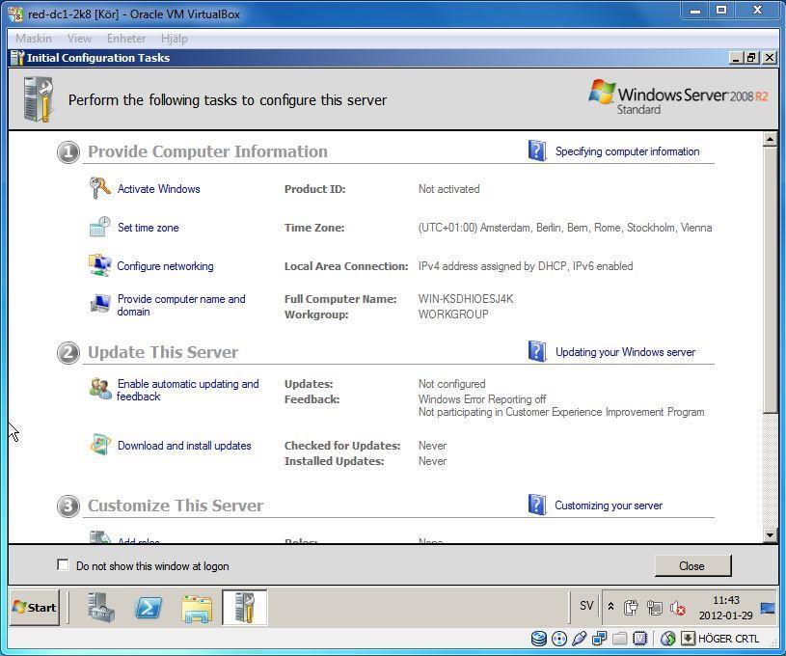Viewport: 786px width, 656px height.
Task: Click the Show desktop button by clock
Action: 768,608
